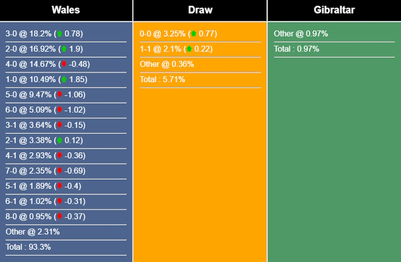Image resolution: width=401 pixels, height=262 pixels.
Task: Click the red down arrow beside 5-0 score
Action: click(58, 95)
